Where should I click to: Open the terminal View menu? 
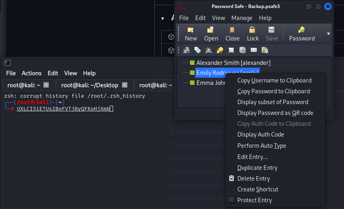coord(71,73)
